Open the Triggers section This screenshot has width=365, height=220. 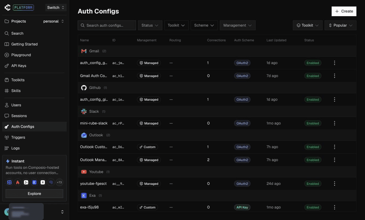tap(34, 137)
